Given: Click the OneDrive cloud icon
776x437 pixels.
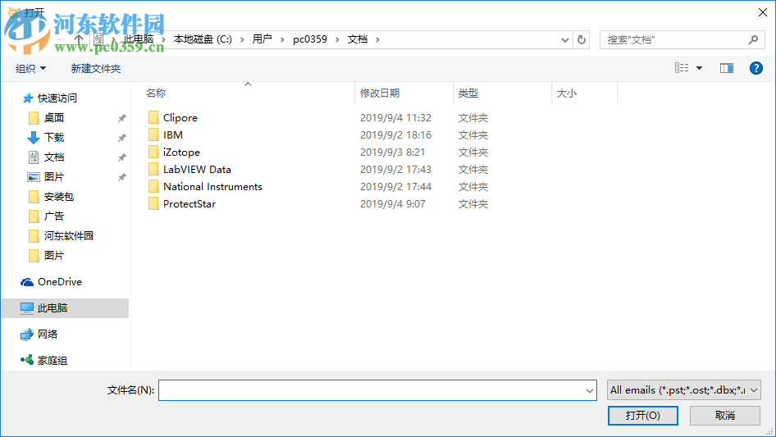Looking at the screenshot, I should point(27,282).
